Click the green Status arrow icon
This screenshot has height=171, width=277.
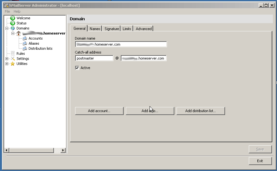(x=13, y=23)
